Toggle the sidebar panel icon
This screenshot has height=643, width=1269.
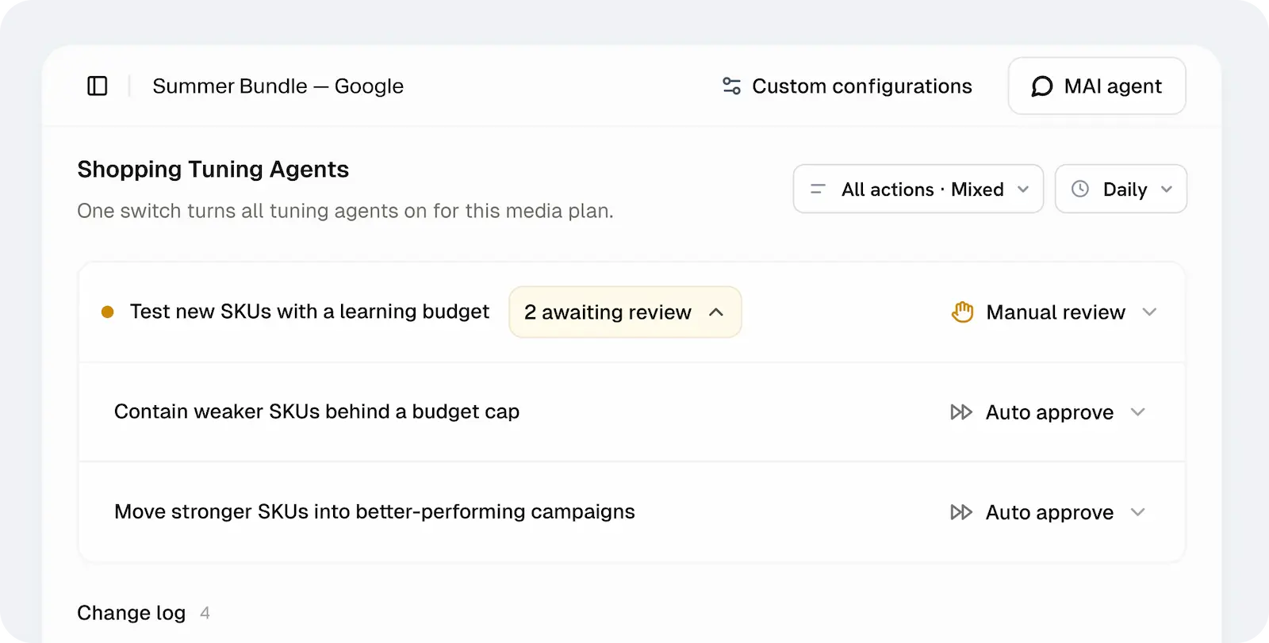coord(97,86)
